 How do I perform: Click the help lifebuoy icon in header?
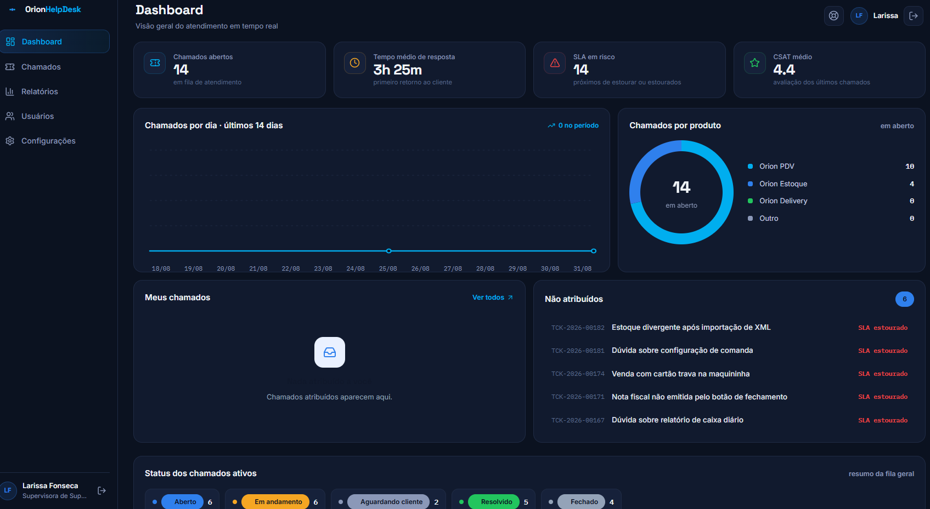[x=833, y=15]
